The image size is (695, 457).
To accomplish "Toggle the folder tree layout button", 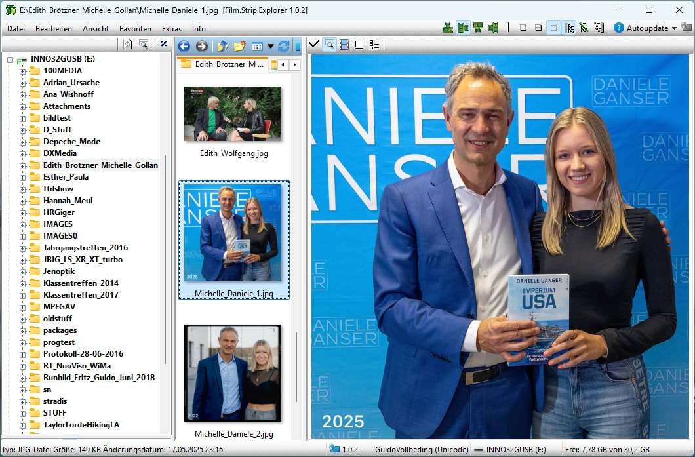I will 569,28.
